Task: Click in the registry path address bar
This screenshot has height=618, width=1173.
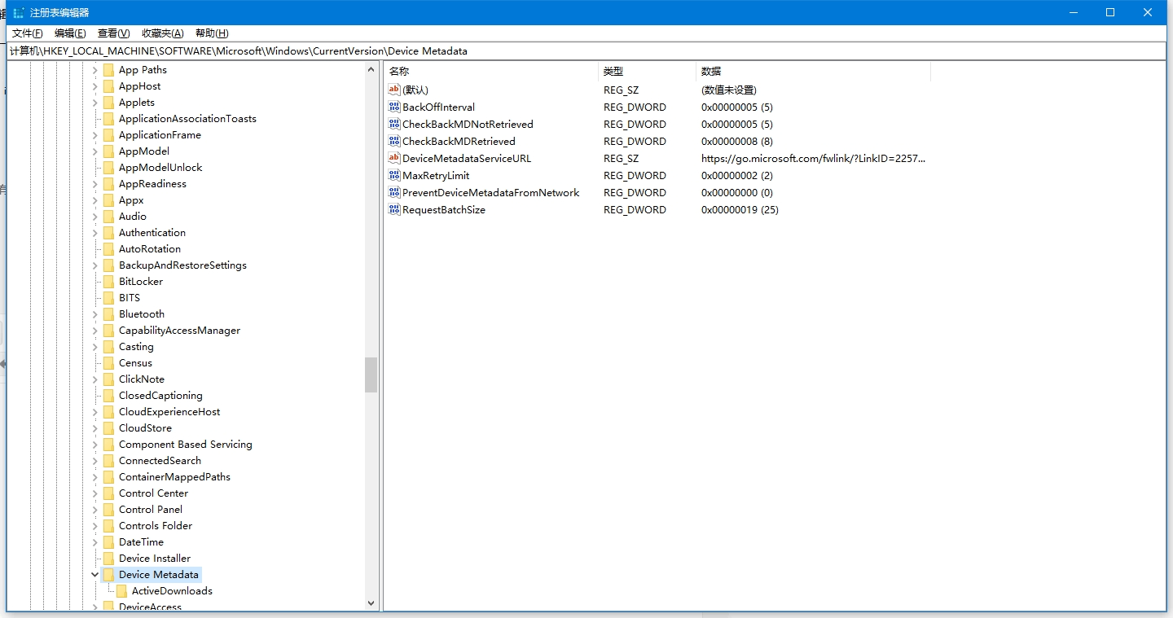Action: pos(586,50)
